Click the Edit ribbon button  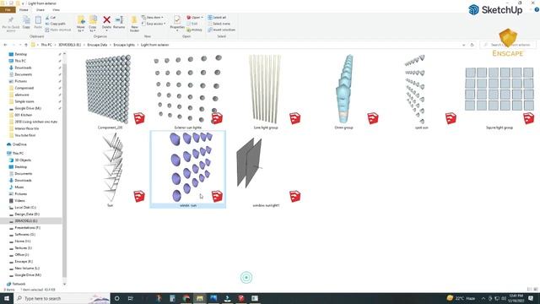[193, 24]
